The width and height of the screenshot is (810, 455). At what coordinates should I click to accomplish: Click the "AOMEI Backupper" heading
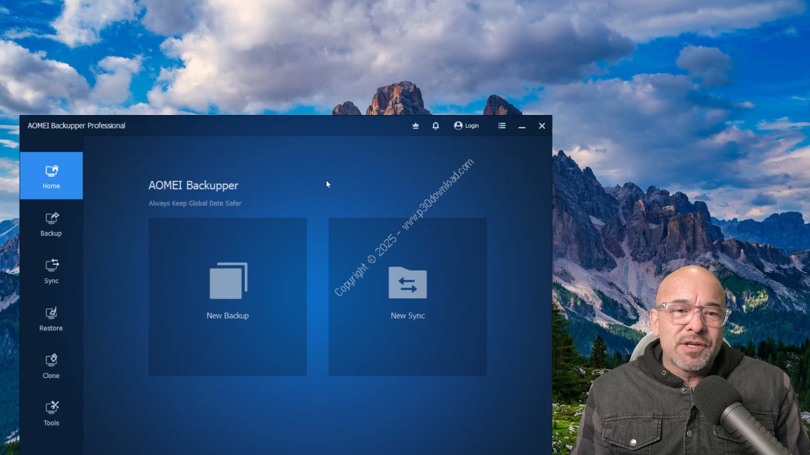[194, 185]
